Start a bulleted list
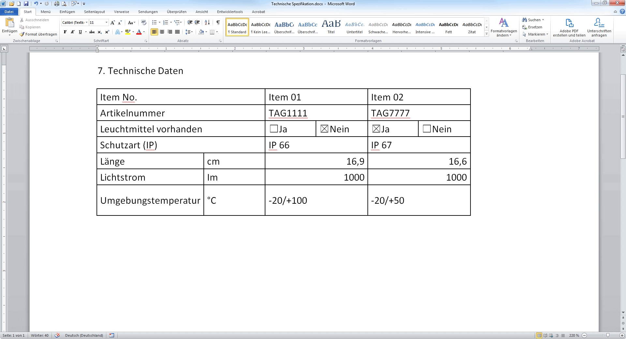626x339 pixels. click(155, 22)
